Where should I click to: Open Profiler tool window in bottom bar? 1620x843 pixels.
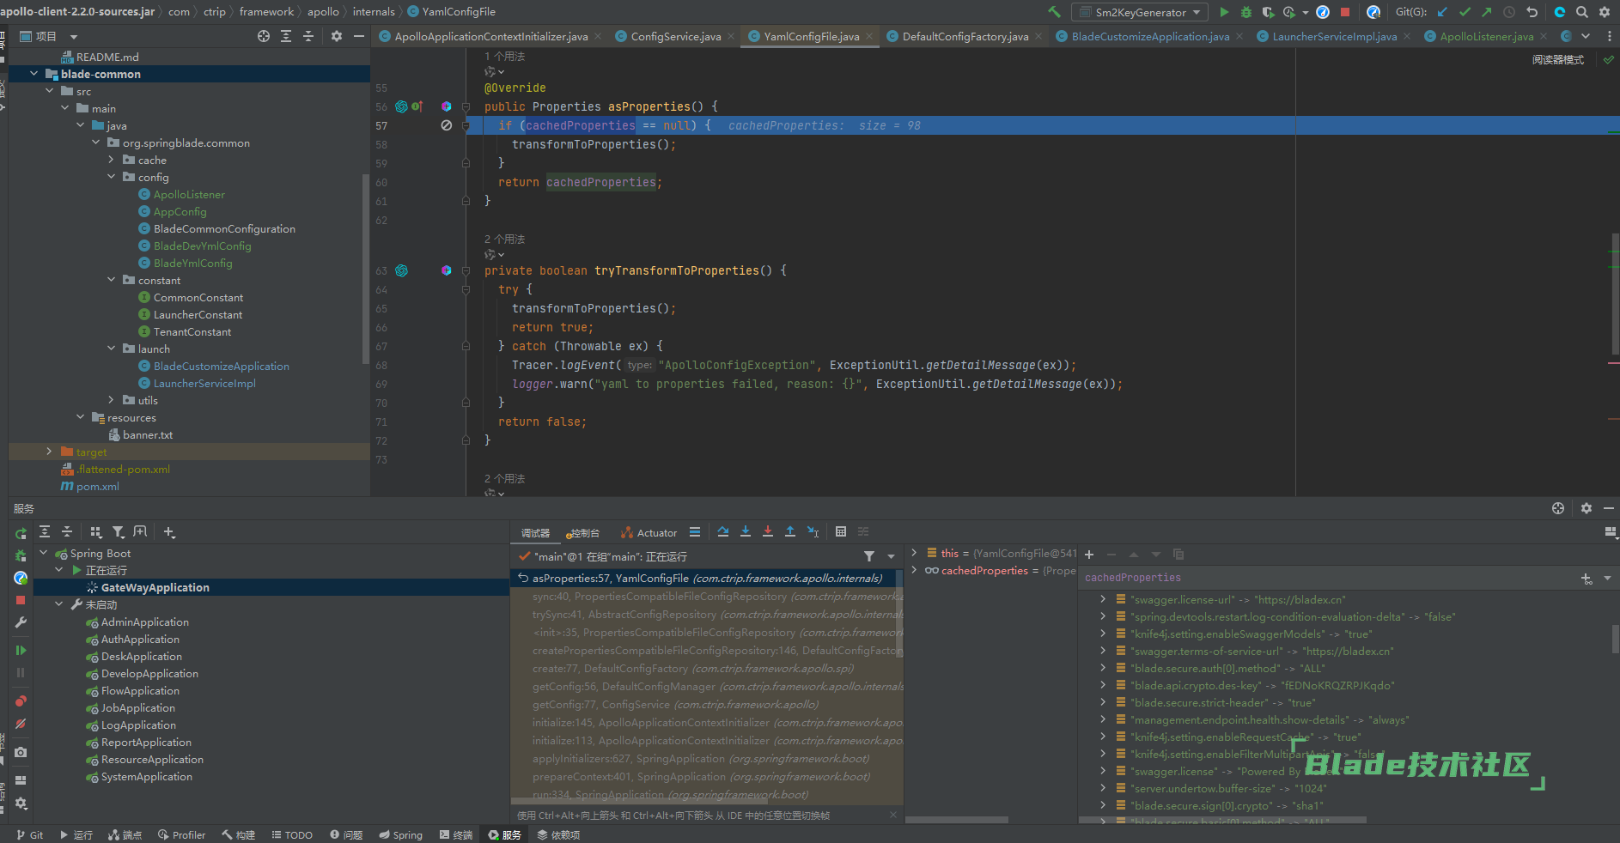pyautogui.click(x=181, y=834)
